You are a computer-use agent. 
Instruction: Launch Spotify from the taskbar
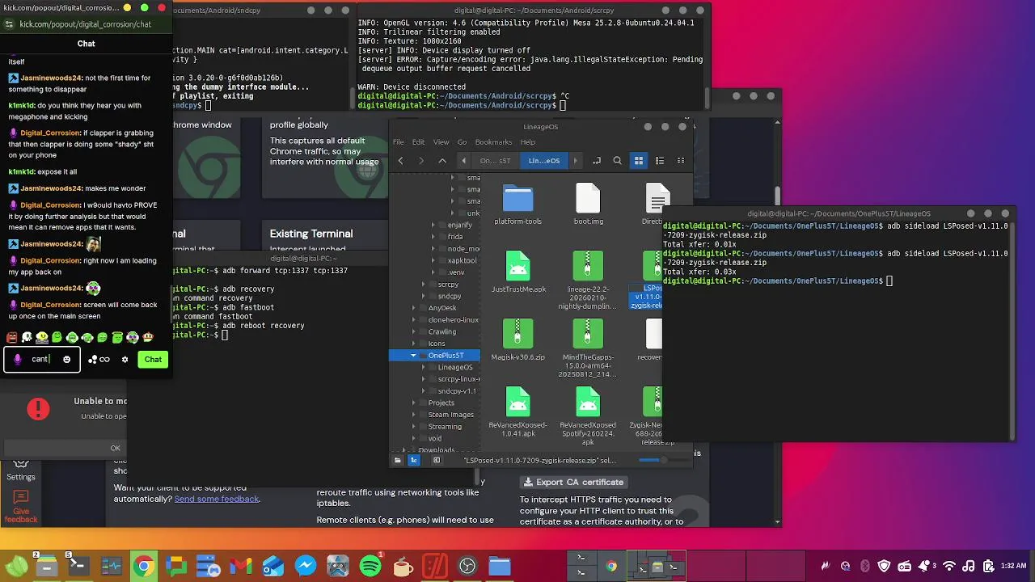pos(370,567)
